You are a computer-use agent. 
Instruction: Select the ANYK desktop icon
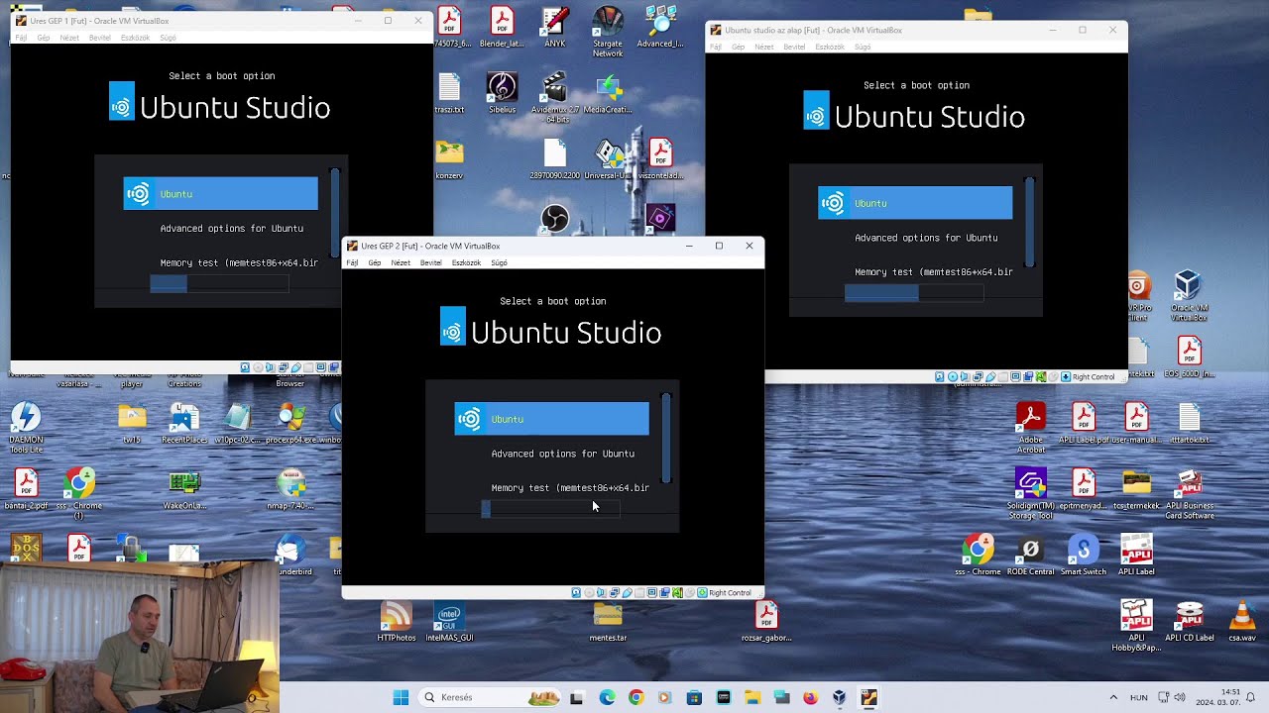point(555,28)
